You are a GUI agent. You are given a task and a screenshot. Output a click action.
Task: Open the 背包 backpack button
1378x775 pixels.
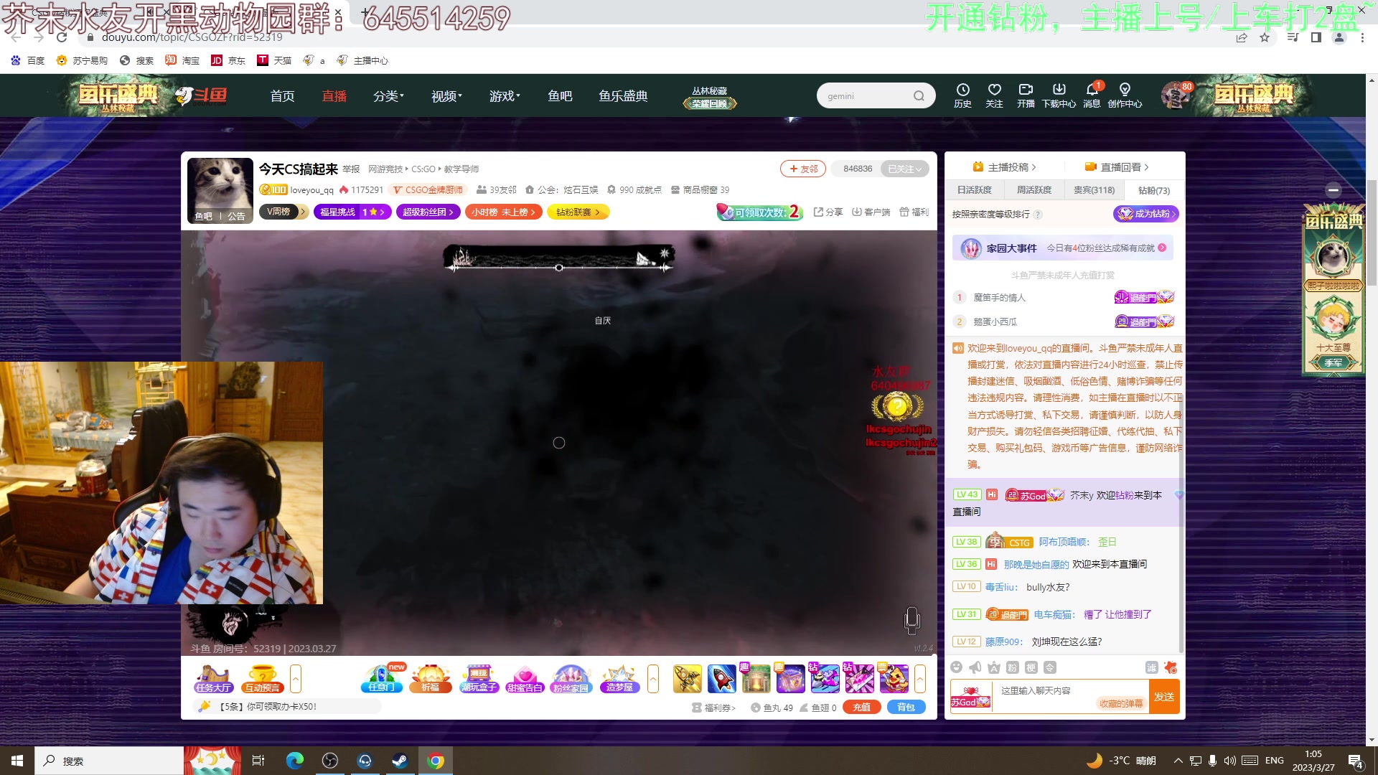(906, 707)
